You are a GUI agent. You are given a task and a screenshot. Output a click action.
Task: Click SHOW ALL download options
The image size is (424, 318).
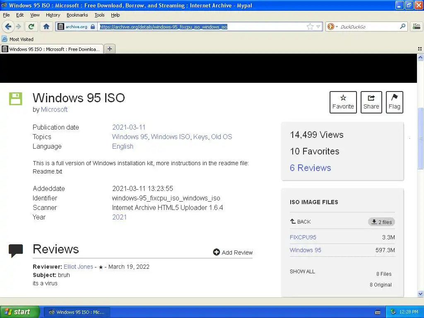pos(302,272)
